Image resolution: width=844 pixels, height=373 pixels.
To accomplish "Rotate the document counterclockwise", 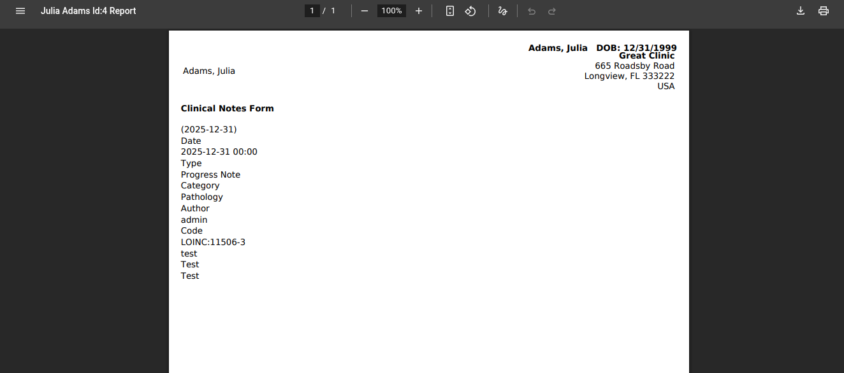I will point(470,11).
